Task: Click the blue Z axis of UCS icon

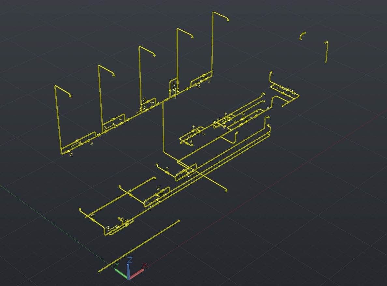Action: pos(128,271)
